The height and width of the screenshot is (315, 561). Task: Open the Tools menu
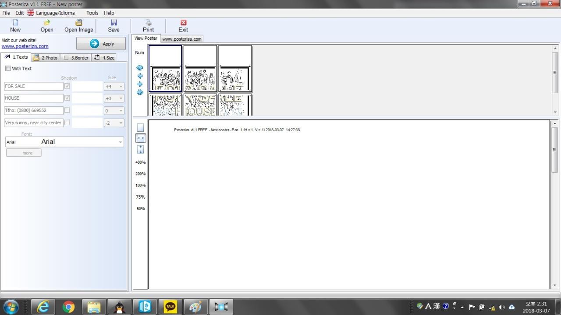[x=92, y=13]
